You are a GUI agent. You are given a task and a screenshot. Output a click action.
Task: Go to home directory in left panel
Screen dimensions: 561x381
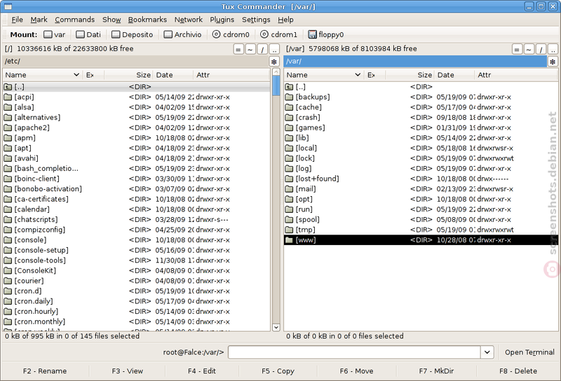tap(250, 49)
